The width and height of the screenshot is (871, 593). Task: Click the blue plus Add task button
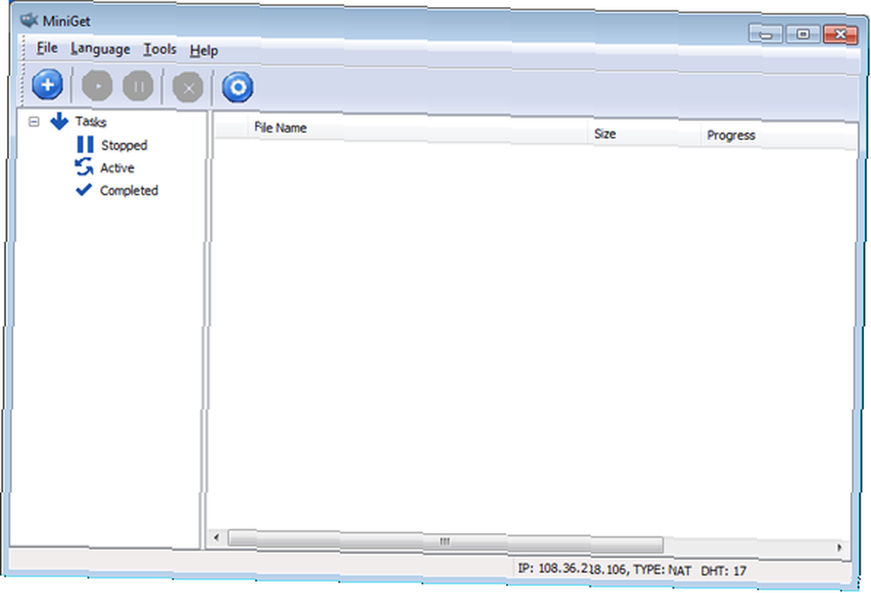(x=47, y=85)
